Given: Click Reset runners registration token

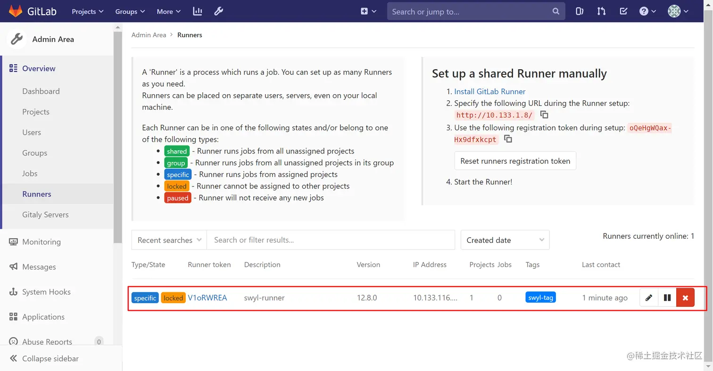Looking at the screenshot, I should (515, 161).
